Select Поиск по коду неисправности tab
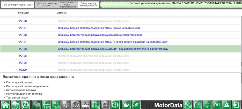The height and width of the screenshot is (109, 242). pyautogui.click(x=89, y=5)
